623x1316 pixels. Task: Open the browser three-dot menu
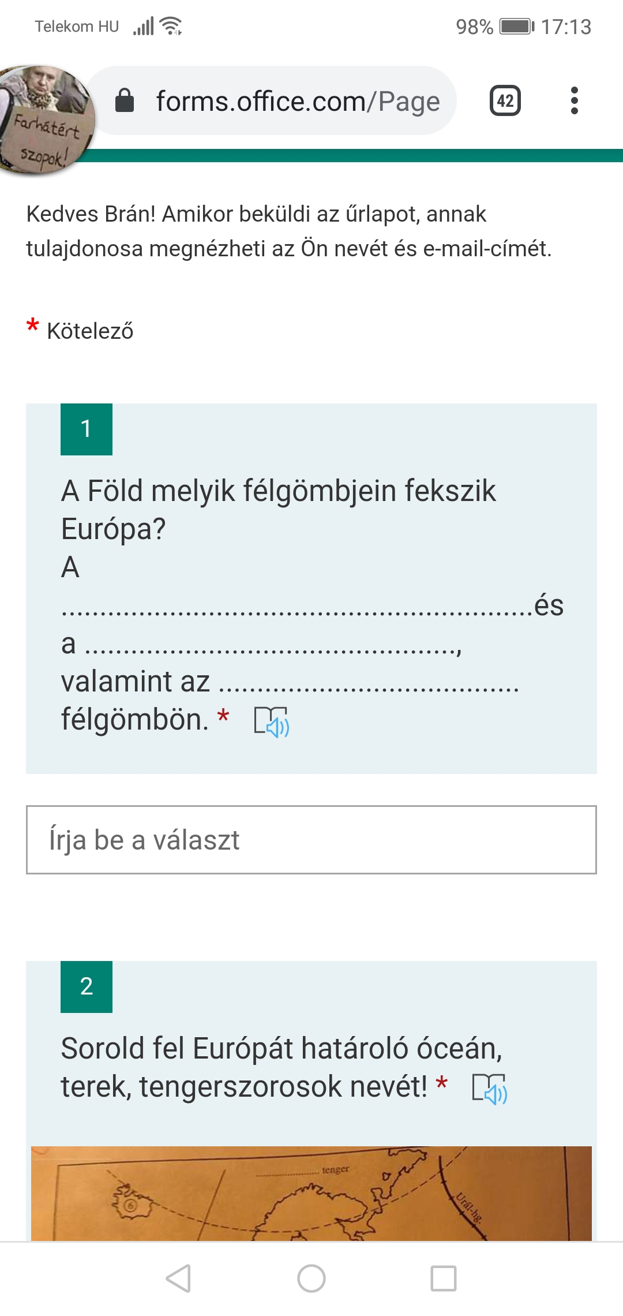tap(574, 101)
